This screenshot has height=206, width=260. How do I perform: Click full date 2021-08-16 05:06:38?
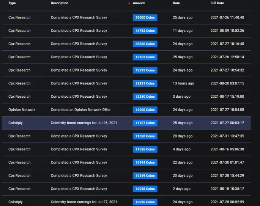click(227, 149)
